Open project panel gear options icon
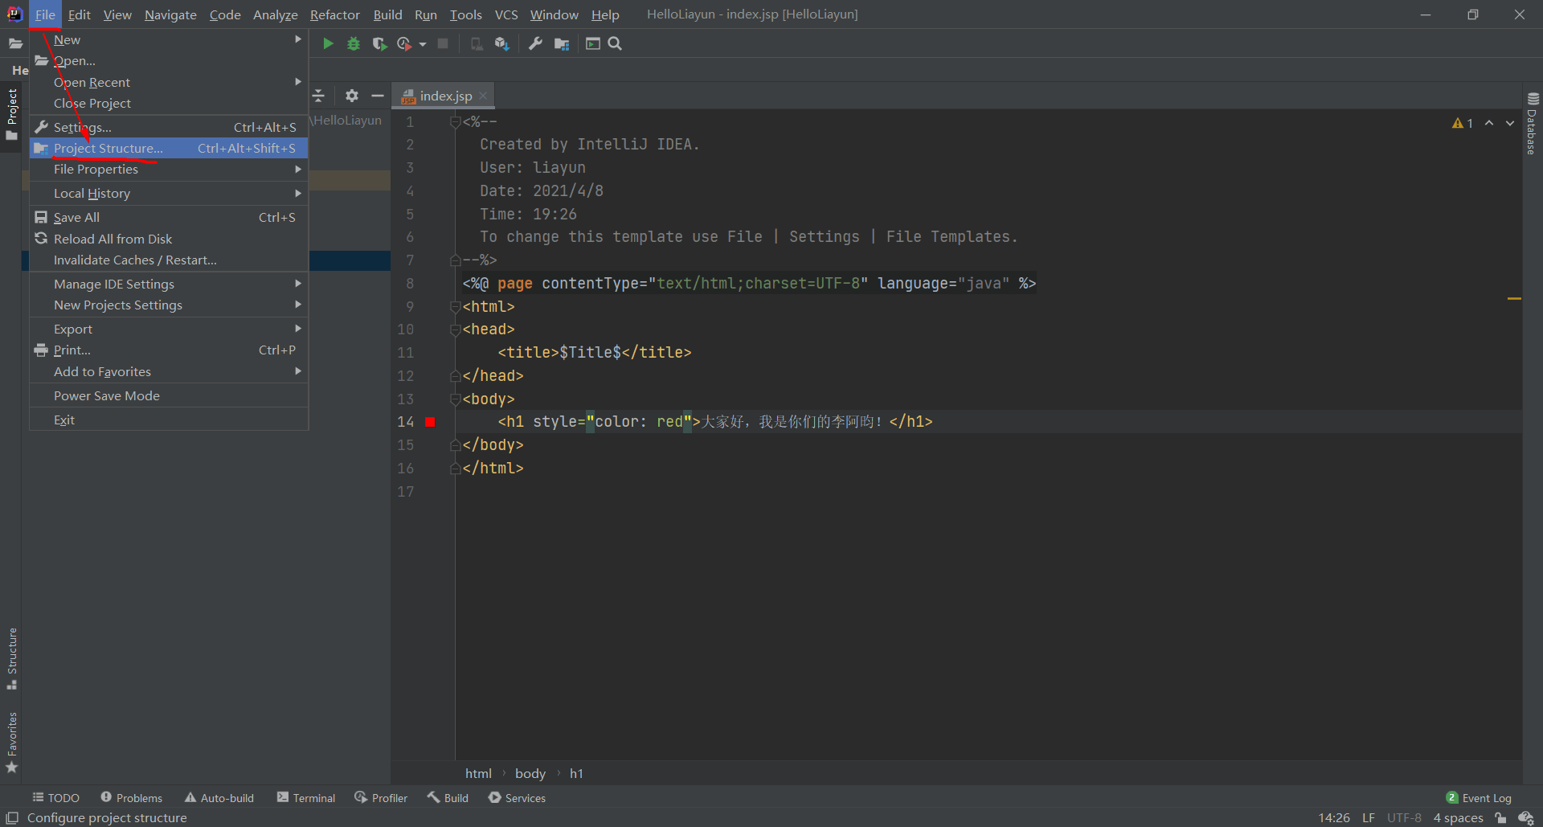The height and width of the screenshot is (827, 1543). click(x=352, y=96)
